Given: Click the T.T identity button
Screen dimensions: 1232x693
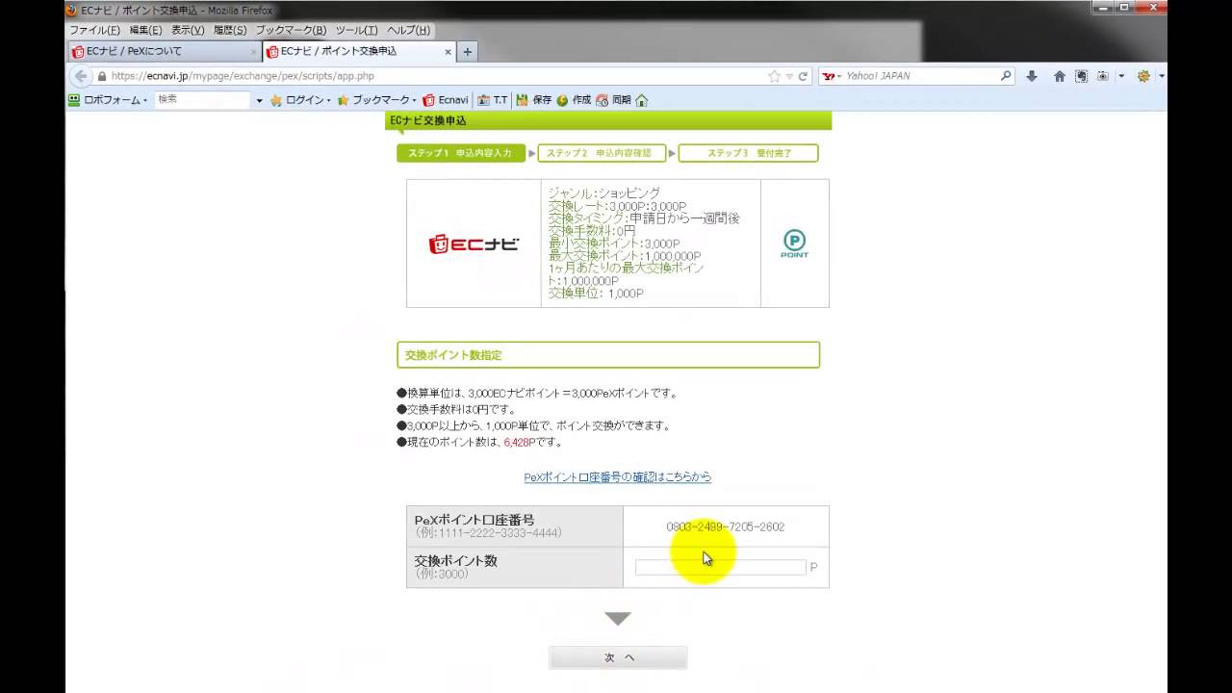Looking at the screenshot, I should tap(493, 100).
